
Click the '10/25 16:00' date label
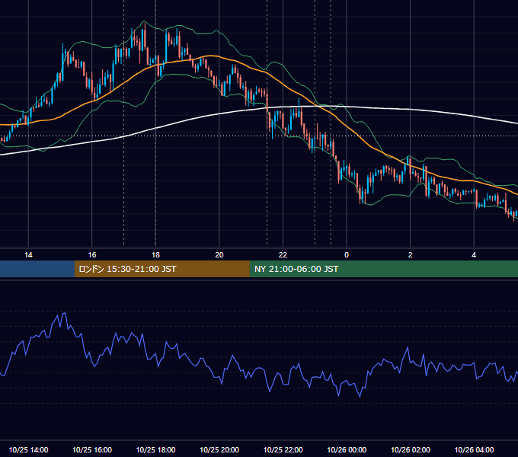(x=92, y=450)
